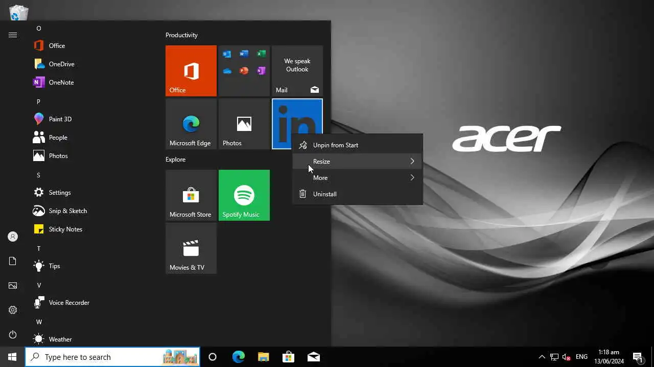Screen dimensions: 654x367
Task: Open Recycle Bin on the desktop
Action: click(19, 12)
